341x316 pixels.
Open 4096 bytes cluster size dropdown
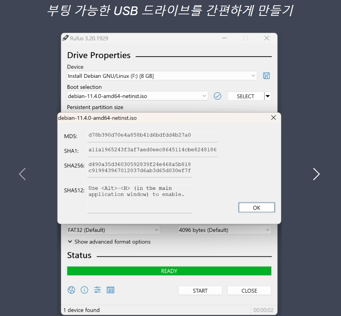(225, 230)
